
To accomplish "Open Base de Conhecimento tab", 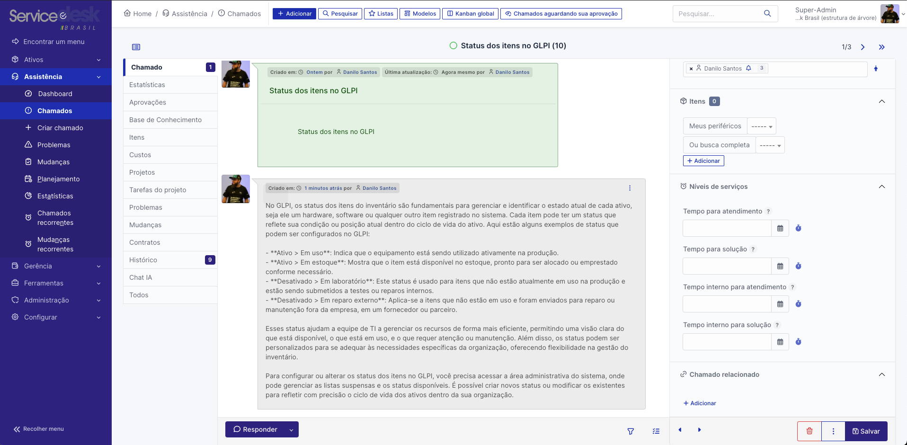I will click(170, 120).
